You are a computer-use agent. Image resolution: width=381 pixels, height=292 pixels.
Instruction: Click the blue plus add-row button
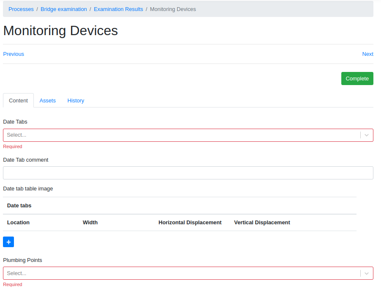pos(8,242)
